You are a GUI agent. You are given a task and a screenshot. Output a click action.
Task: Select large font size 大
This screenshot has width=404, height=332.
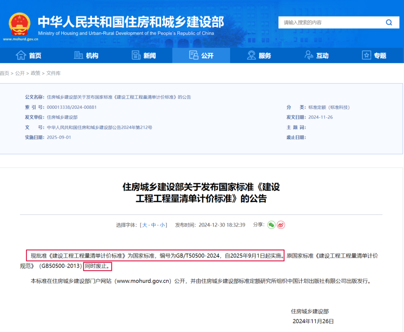pyautogui.click(x=145, y=225)
